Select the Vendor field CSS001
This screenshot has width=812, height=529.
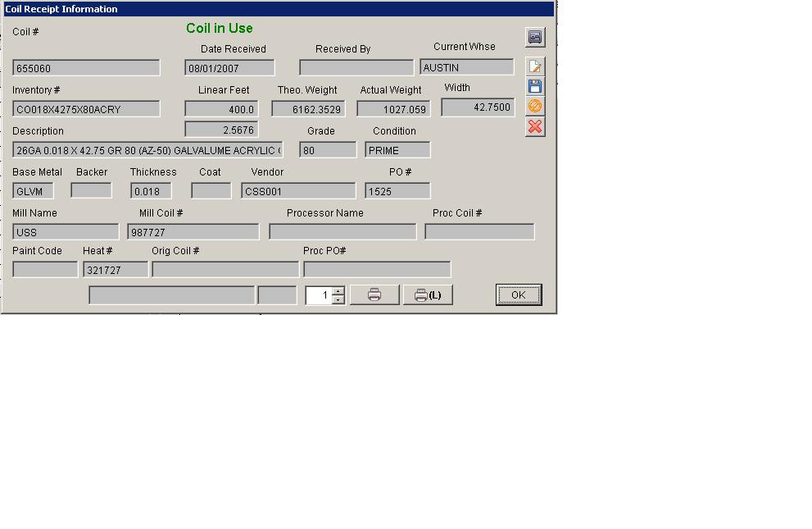(299, 191)
